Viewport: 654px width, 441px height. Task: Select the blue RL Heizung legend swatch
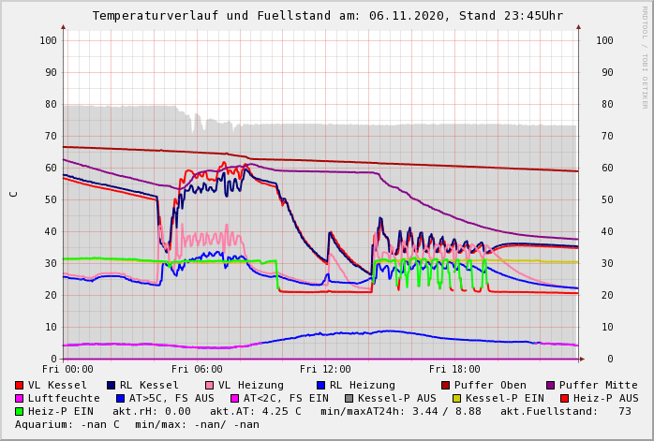320,385
